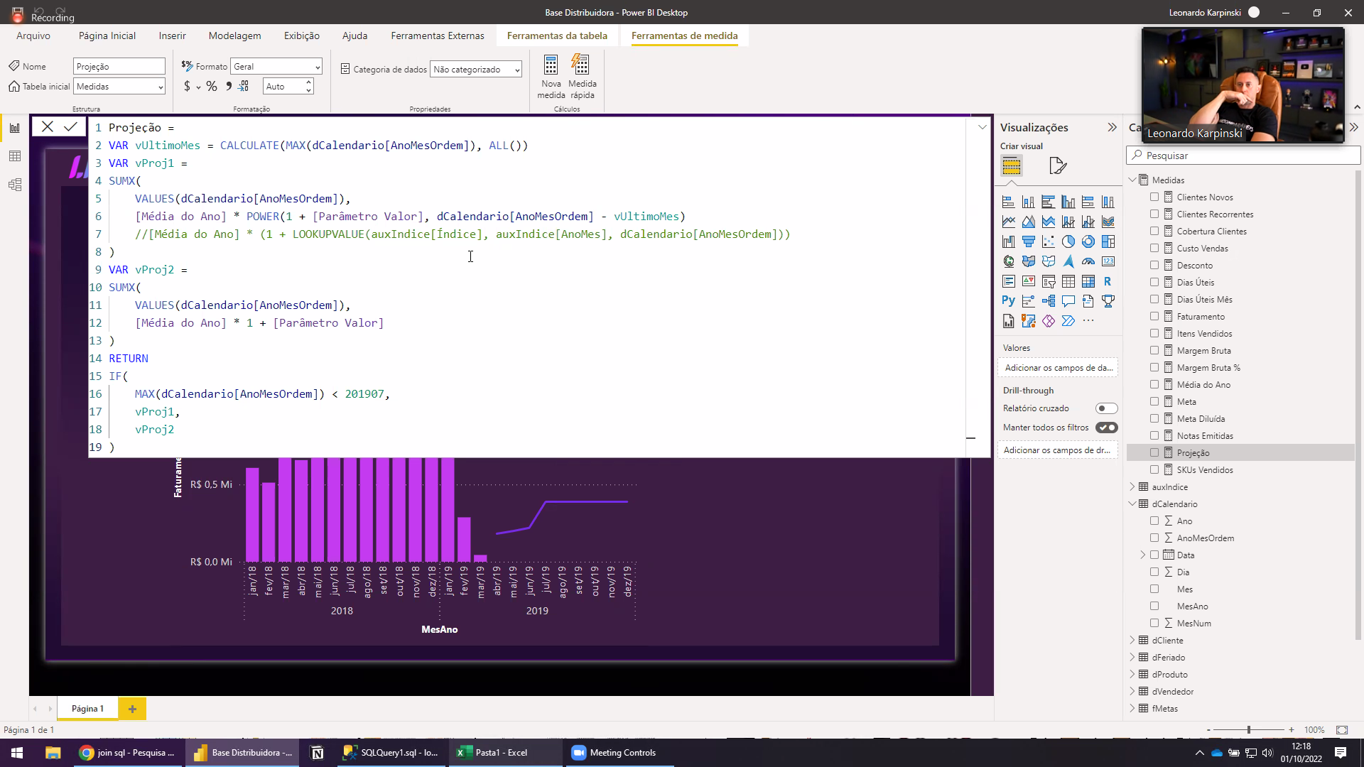Select the Python visual icon
The width and height of the screenshot is (1364, 767).
[1008, 301]
